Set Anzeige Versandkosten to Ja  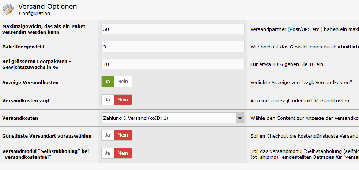108,82
